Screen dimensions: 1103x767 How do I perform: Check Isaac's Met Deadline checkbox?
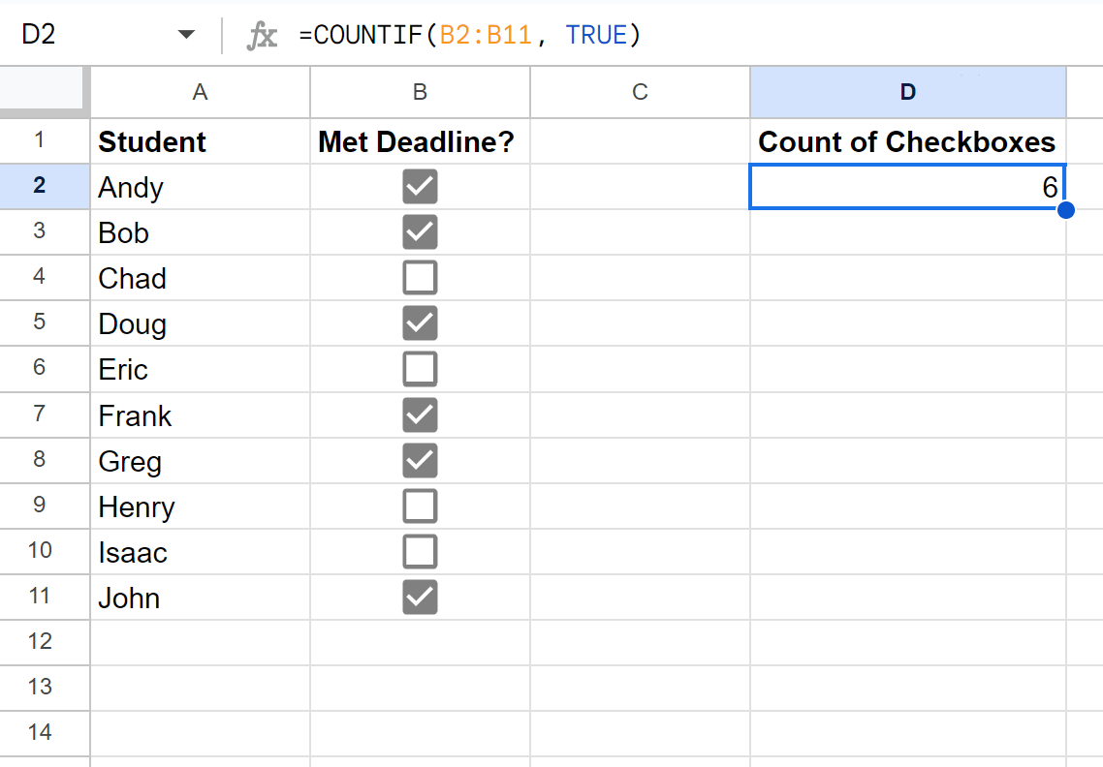419,551
